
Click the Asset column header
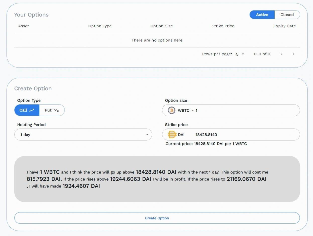[24, 26]
